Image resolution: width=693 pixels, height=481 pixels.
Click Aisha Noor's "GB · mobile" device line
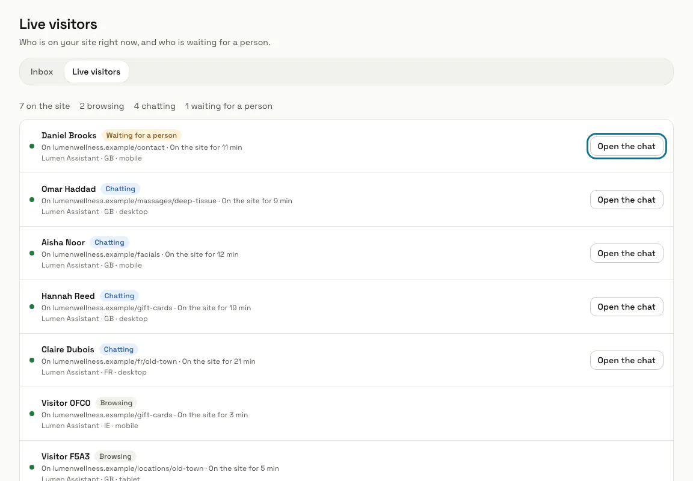[x=91, y=265]
